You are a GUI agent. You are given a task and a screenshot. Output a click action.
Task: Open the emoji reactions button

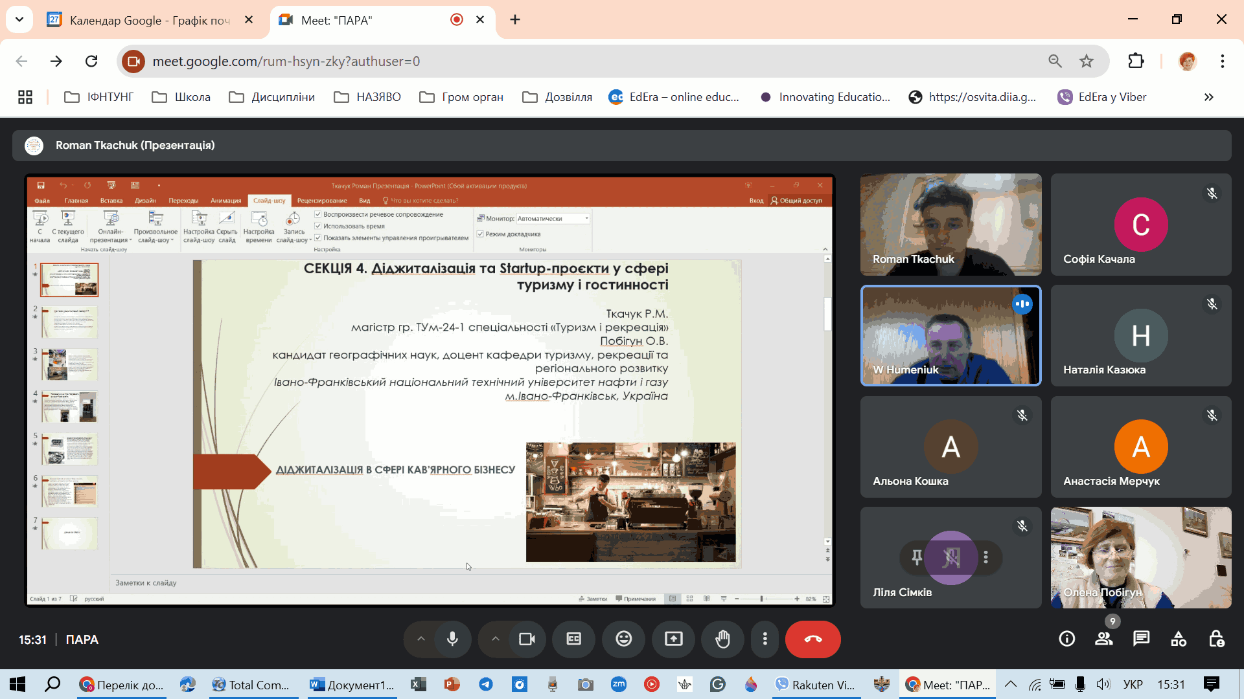coord(623,639)
